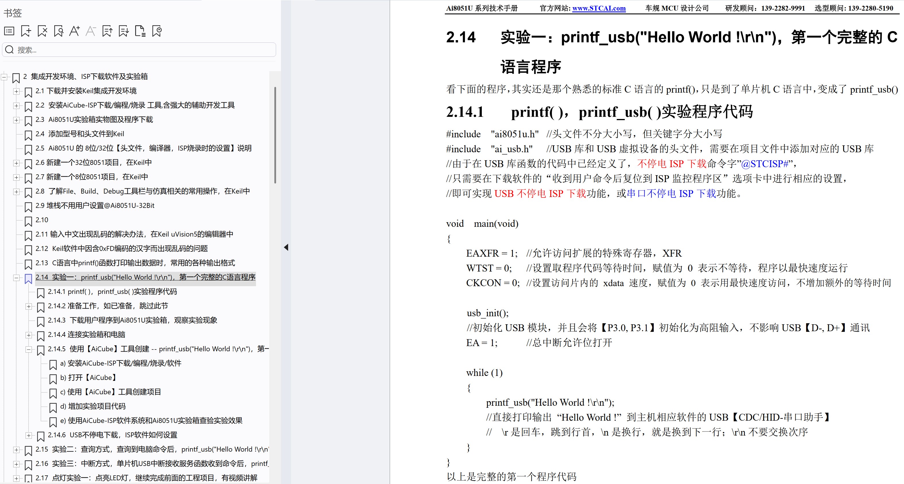Collapse the root node 2 集成开发环境
Viewport: 904px width, 484px height.
click(3, 77)
